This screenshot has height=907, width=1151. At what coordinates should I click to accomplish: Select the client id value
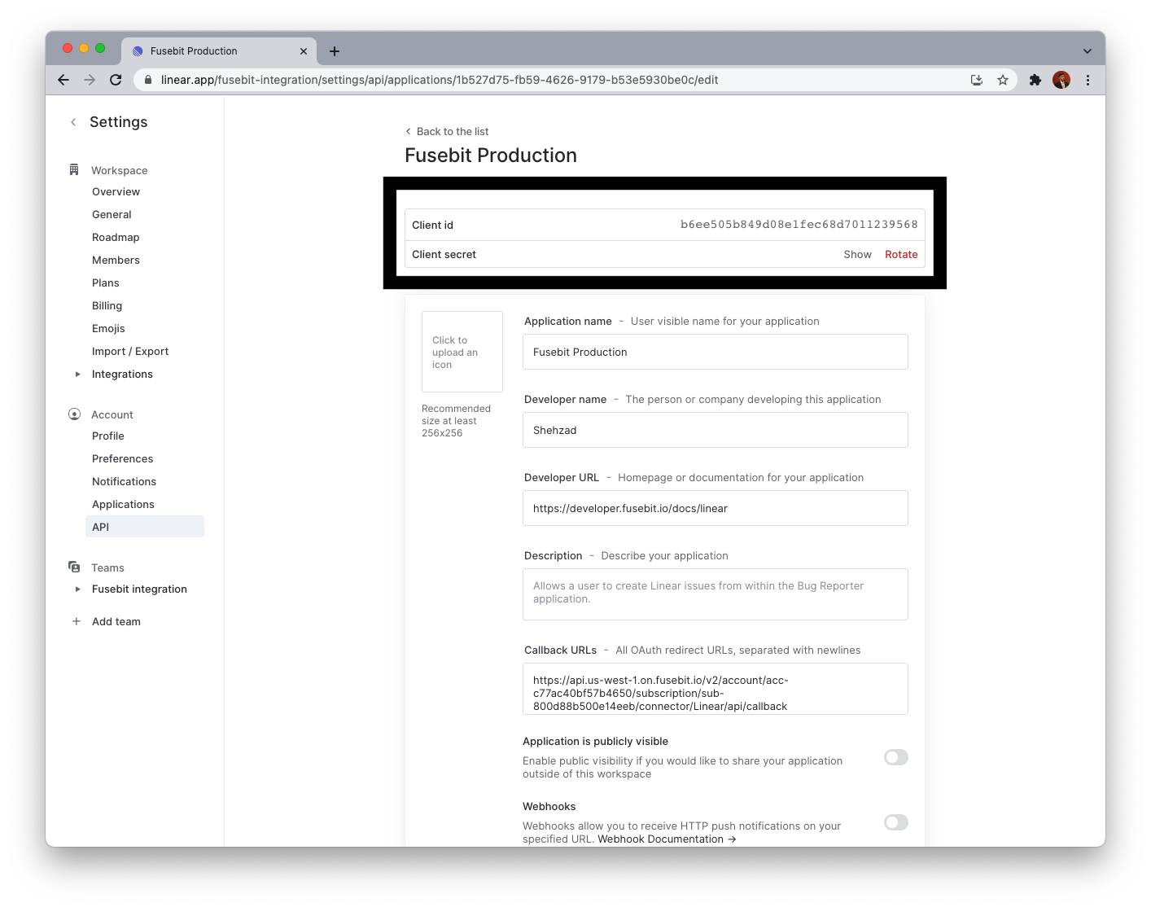799,225
